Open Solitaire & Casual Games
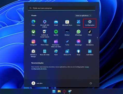Screen dimensions: 123x94 pyautogui.click(x=45, y=33)
